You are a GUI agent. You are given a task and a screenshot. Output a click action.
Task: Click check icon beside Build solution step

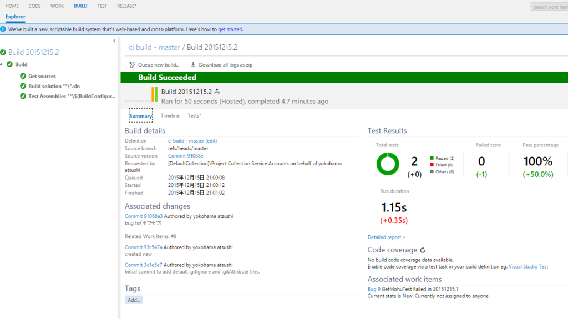tap(23, 86)
